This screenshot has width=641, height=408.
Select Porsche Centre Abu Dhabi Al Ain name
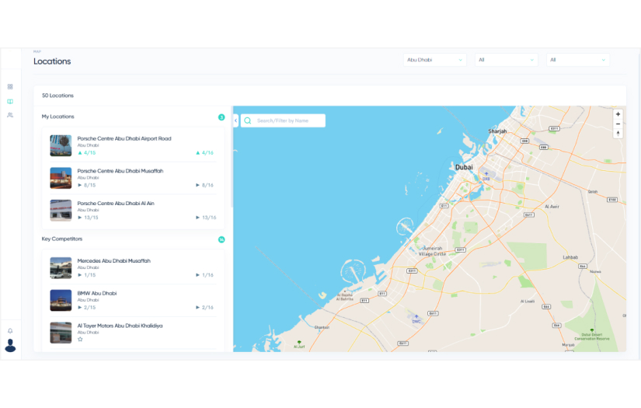[116, 203]
